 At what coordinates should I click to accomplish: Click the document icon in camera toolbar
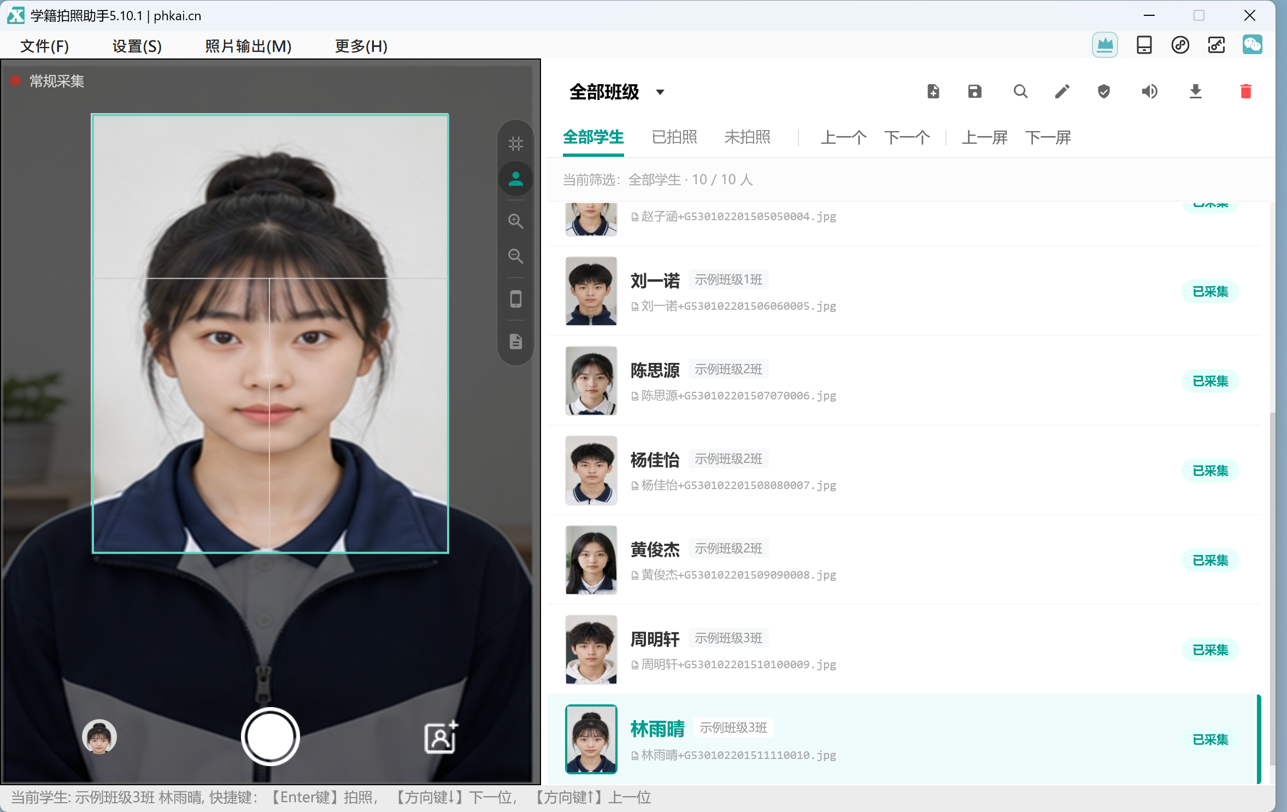(515, 342)
